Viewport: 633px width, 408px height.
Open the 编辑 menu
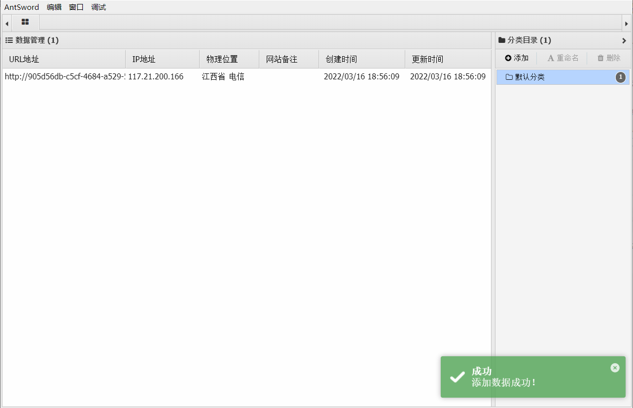pyautogui.click(x=53, y=7)
